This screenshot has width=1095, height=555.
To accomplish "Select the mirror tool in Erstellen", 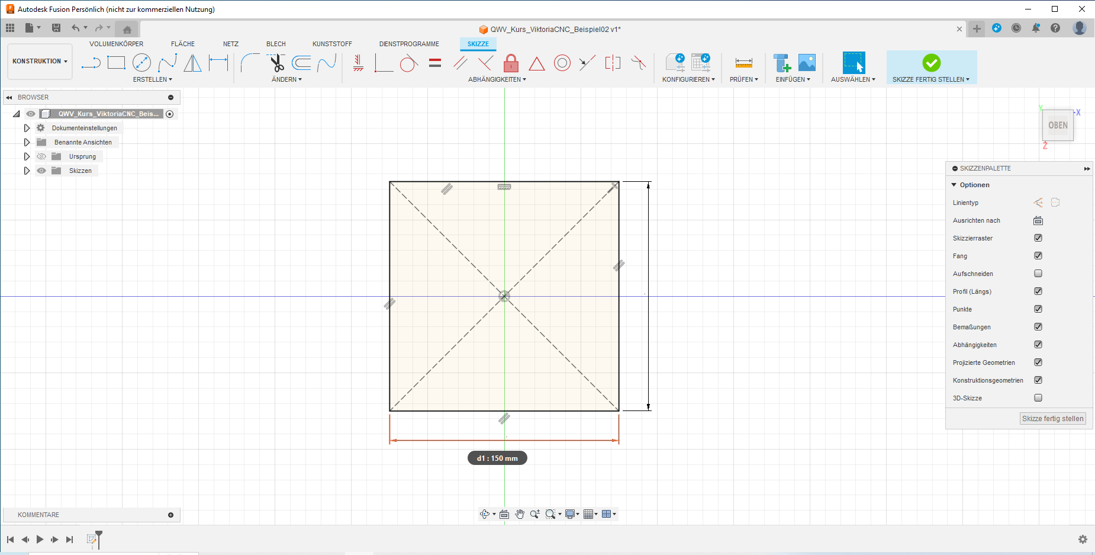I will [192, 63].
